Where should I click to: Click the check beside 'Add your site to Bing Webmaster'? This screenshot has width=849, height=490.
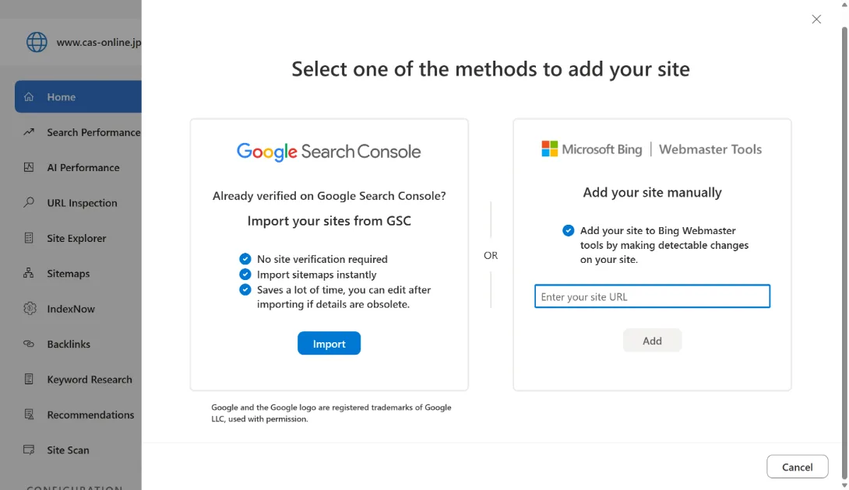[x=568, y=230]
